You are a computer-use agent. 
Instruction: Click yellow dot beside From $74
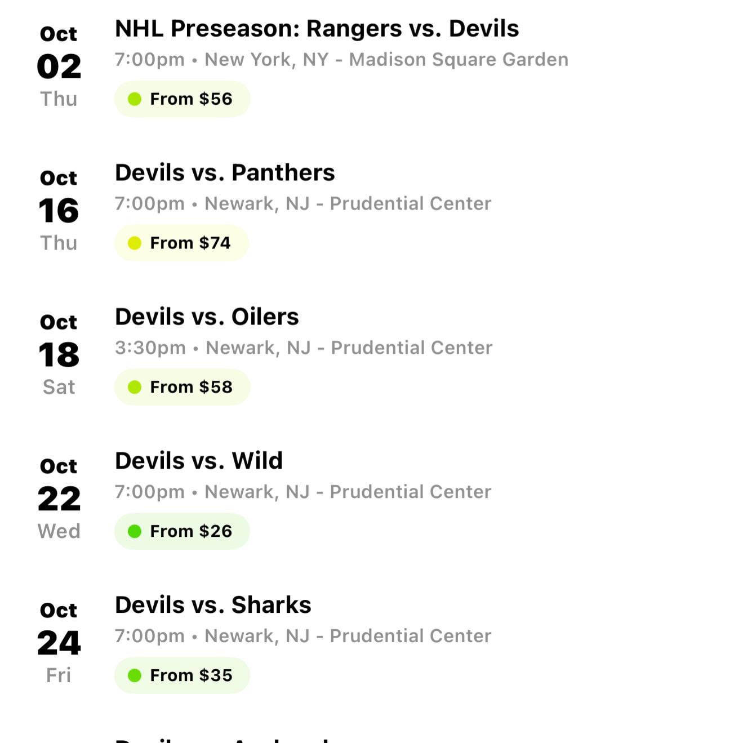point(135,243)
